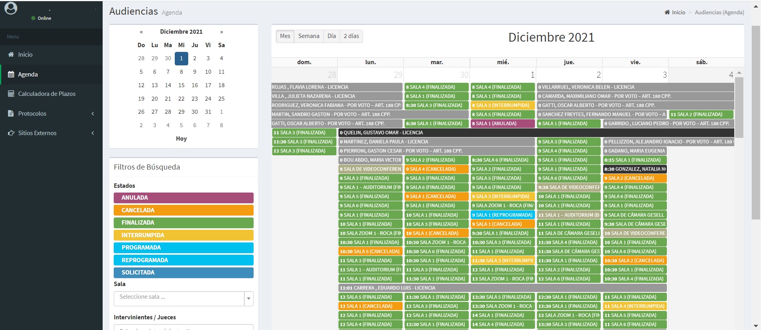Screen dimensions: 764x330
Task: Toggle the ANULADA status filter
Action: [183, 198]
